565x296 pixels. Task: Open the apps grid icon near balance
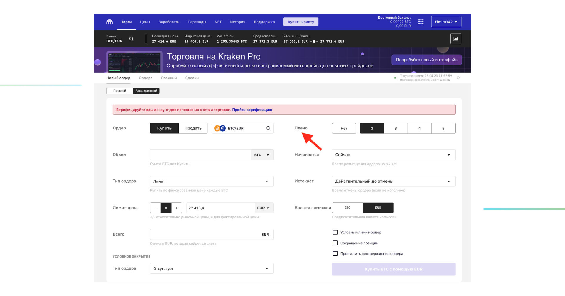pyautogui.click(x=421, y=21)
